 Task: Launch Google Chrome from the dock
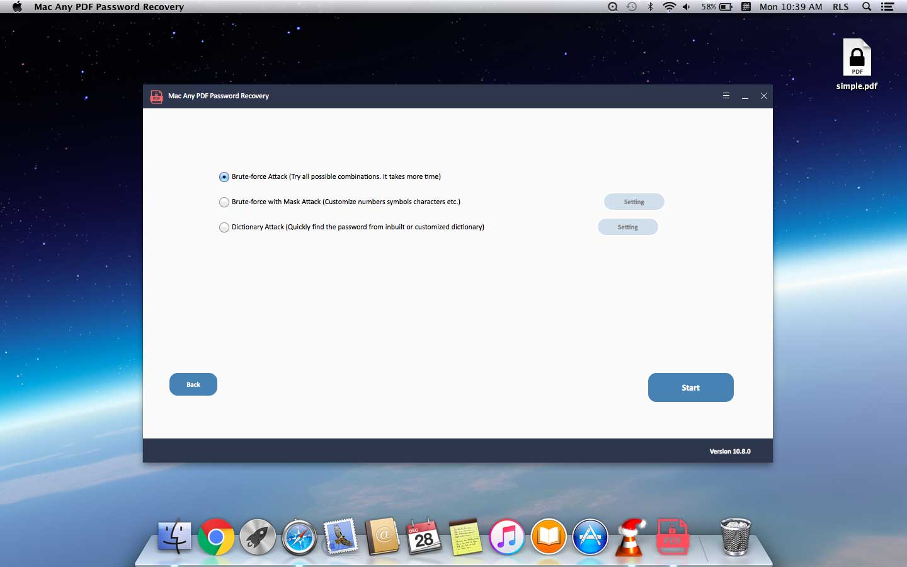[x=215, y=537]
